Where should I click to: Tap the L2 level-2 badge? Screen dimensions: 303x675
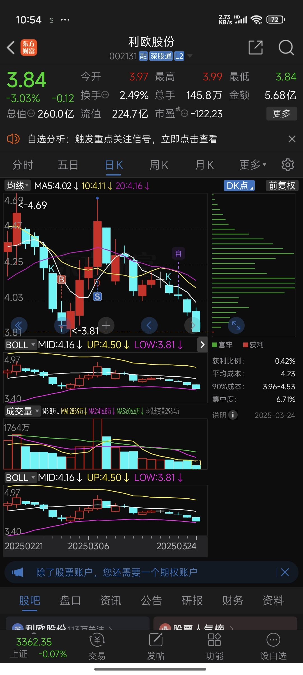coord(179,56)
